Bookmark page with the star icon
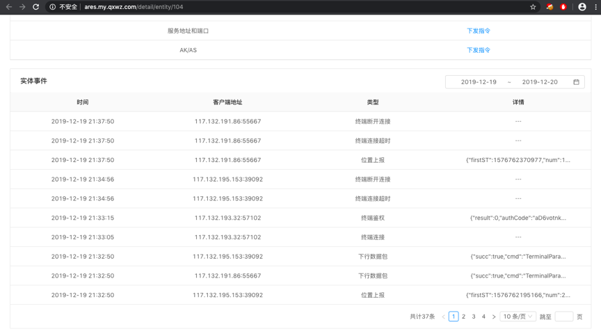601x336 pixels. tap(533, 7)
